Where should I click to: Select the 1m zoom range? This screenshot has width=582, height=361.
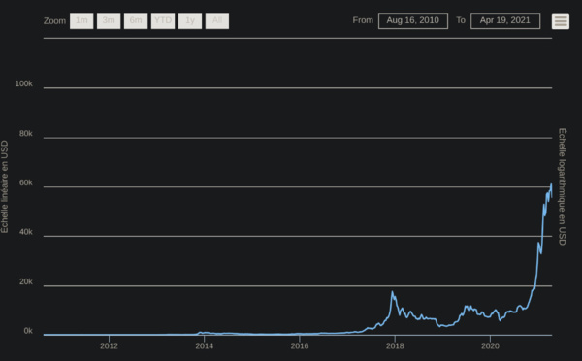click(x=81, y=20)
